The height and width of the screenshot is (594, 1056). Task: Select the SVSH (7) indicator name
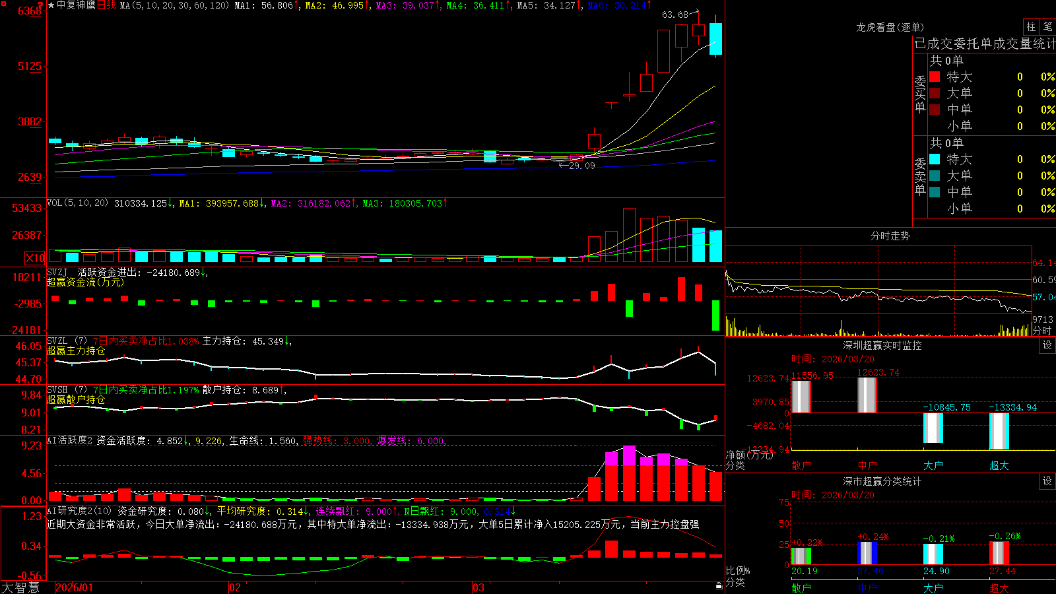[67, 390]
